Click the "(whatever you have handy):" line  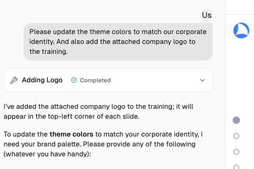[47, 154]
